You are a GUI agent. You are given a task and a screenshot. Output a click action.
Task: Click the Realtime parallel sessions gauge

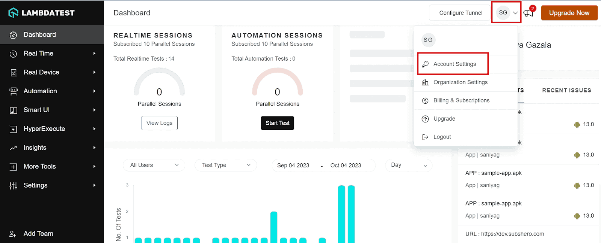(x=159, y=82)
